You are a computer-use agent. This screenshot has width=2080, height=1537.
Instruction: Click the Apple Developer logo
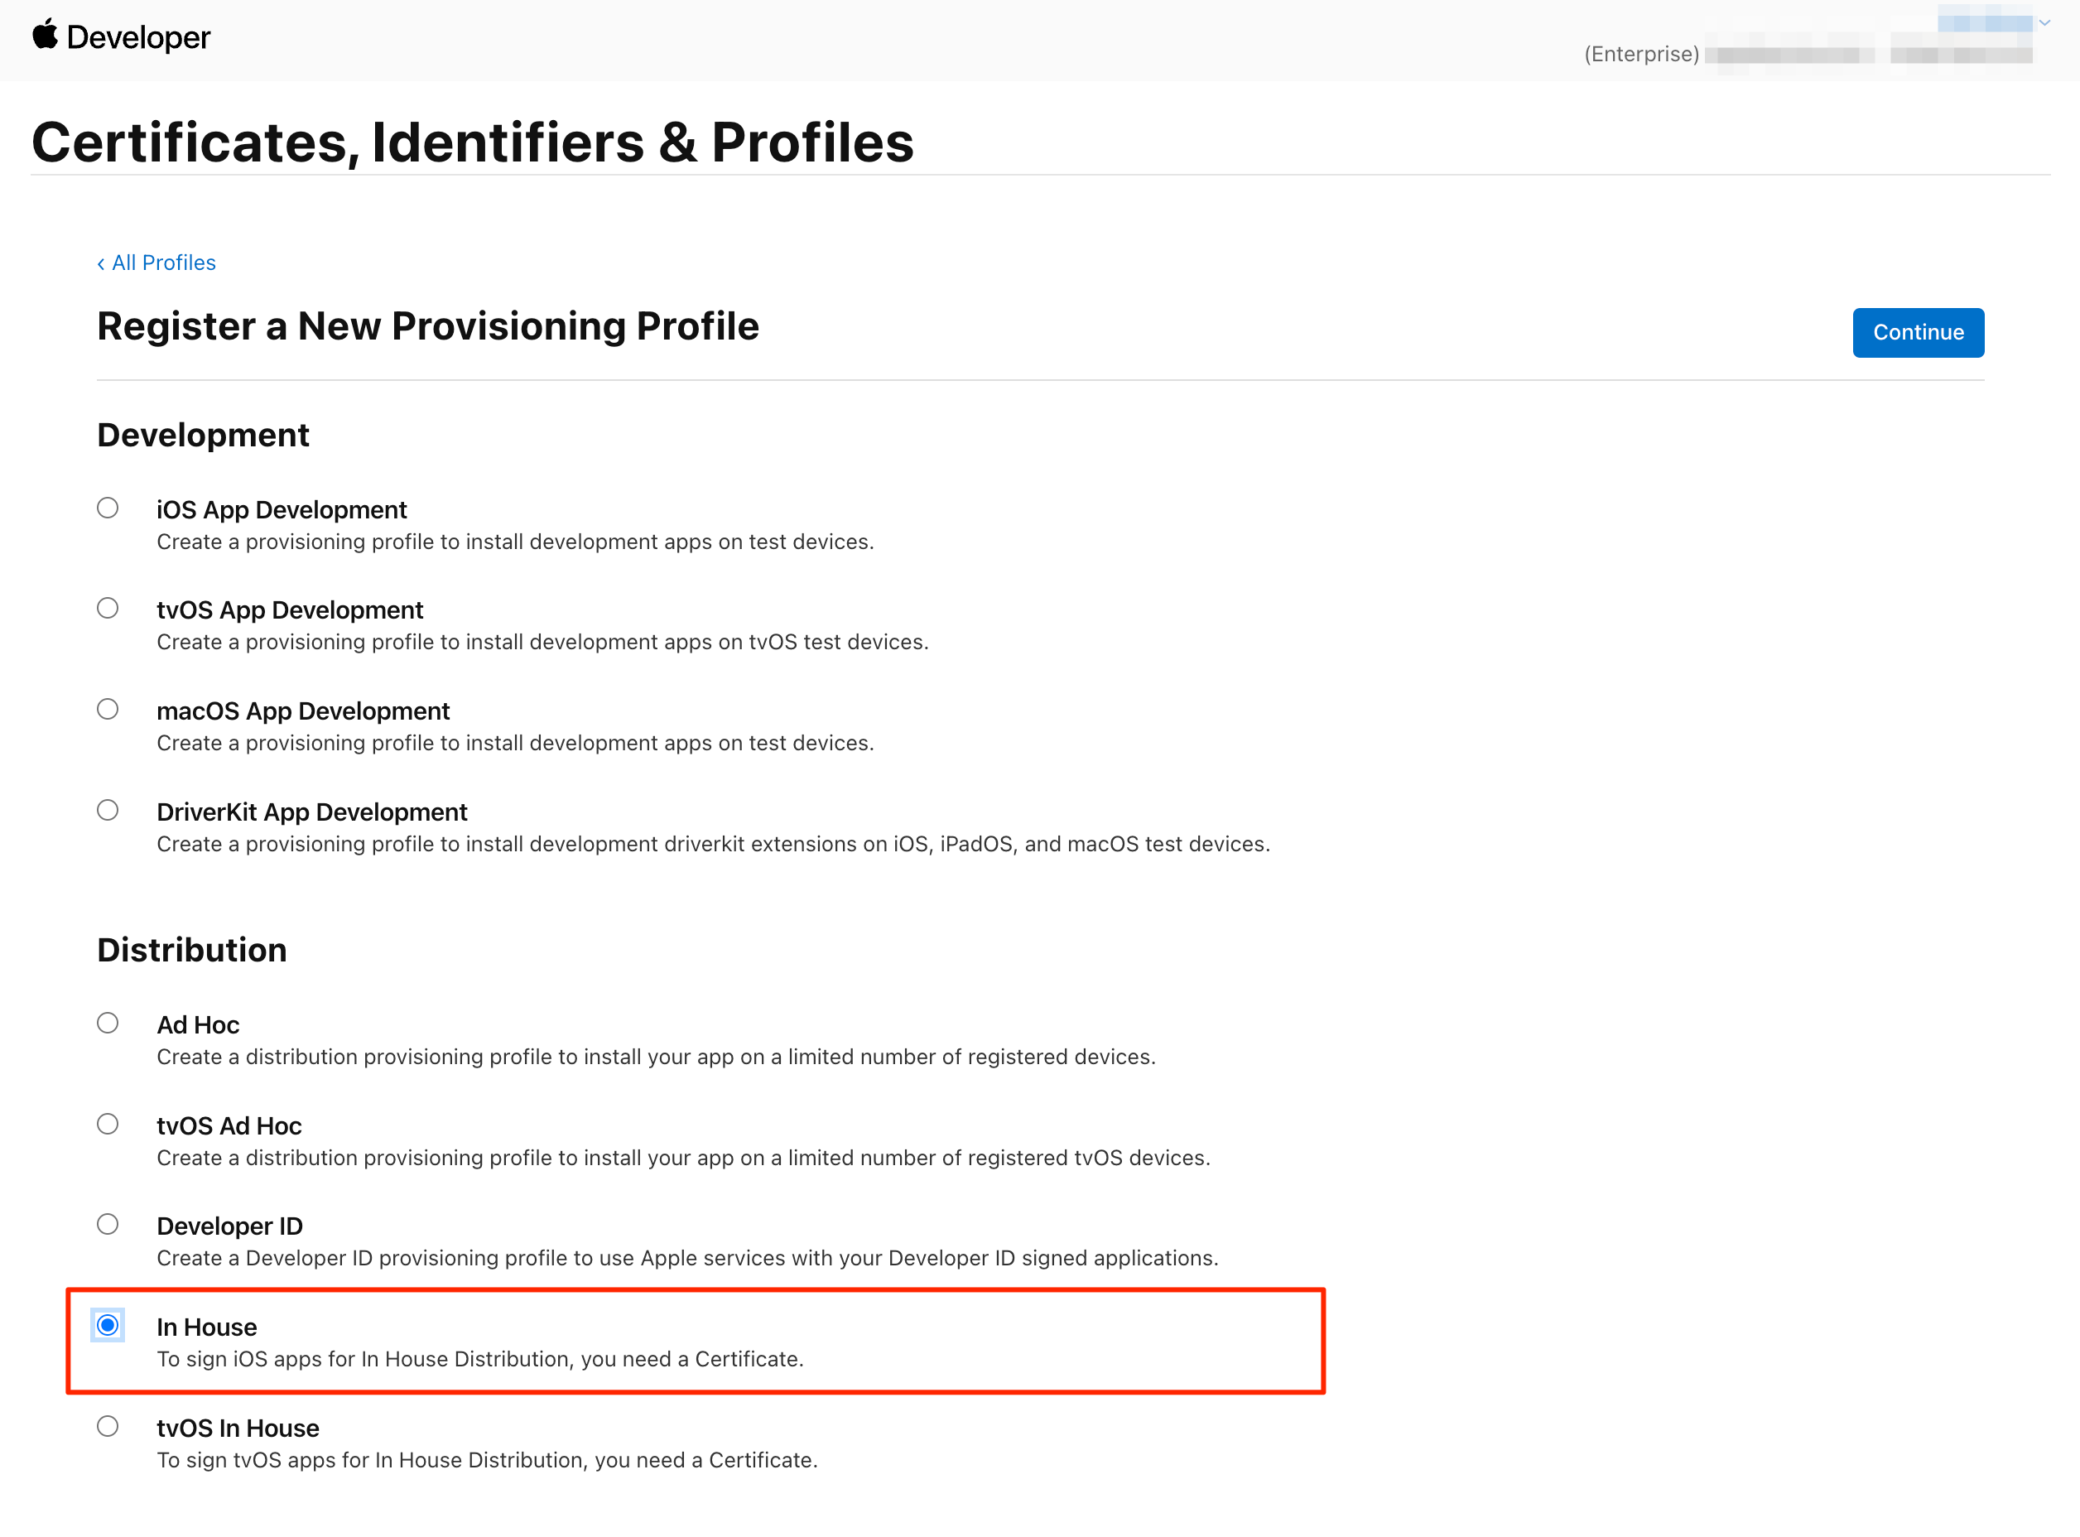coord(121,37)
